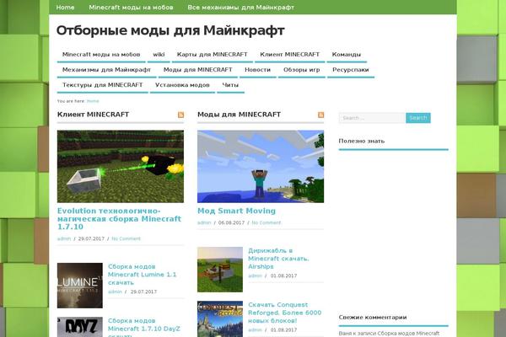Click No Comment under Smart Moving post

point(266,222)
